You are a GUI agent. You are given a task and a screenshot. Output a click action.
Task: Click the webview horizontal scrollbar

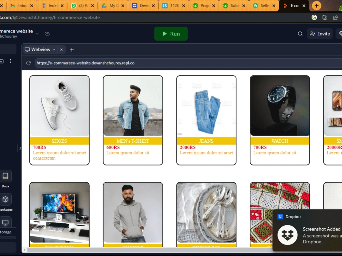(150, 250)
